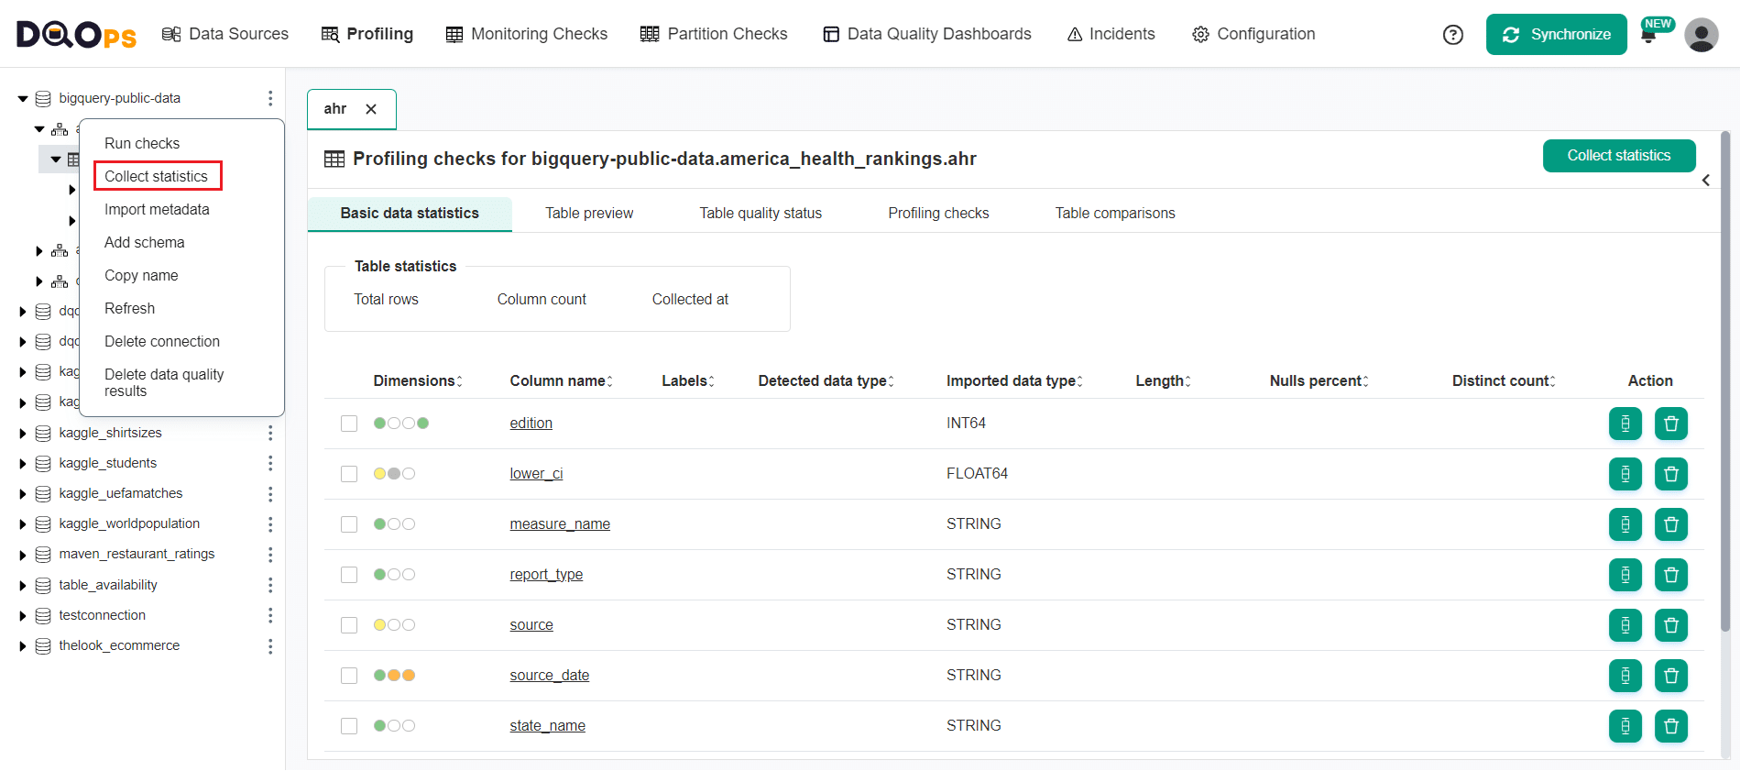The image size is (1740, 771).
Task: Open the measure_name column link
Action: [x=560, y=524]
